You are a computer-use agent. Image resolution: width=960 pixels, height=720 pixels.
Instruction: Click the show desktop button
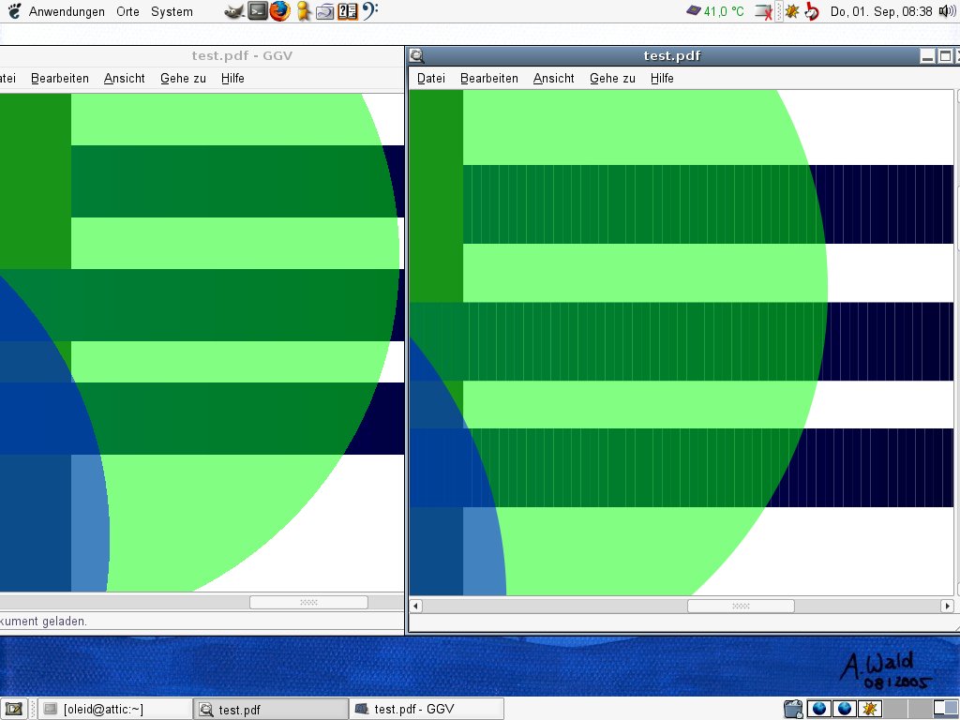pyautogui.click(x=13, y=709)
